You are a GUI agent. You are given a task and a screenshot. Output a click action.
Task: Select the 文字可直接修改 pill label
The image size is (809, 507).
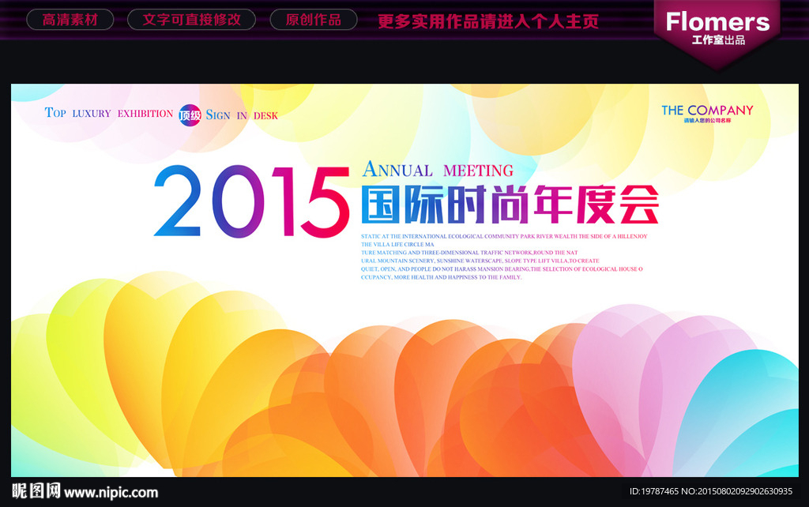click(191, 20)
